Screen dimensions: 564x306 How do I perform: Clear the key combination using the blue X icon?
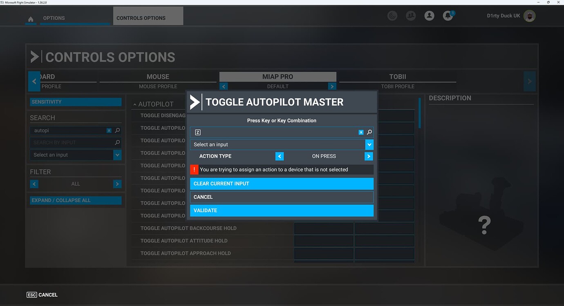pyautogui.click(x=360, y=132)
